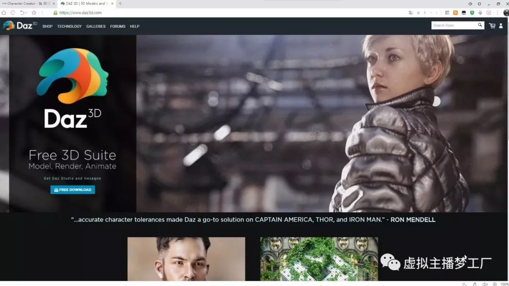Viewport: 509px width, 286px height.
Task: Click the 'Get Daz Studio and Hexagon' text
Action: tap(73, 178)
